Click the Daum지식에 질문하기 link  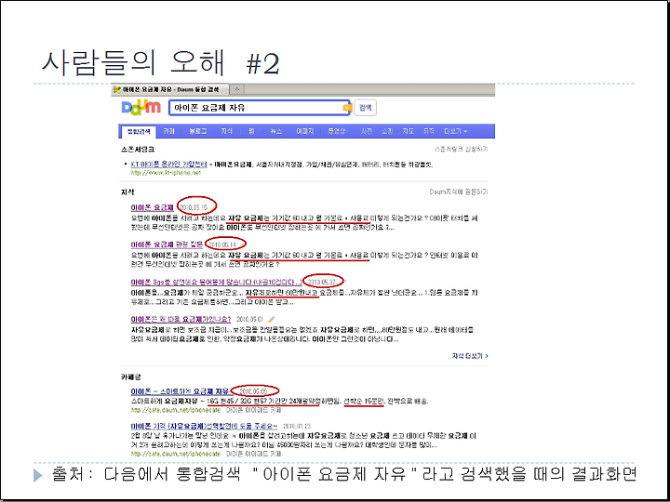(x=459, y=192)
